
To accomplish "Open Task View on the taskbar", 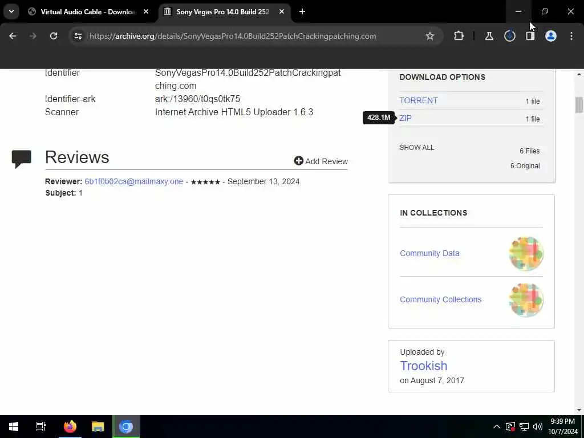I will coord(41,427).
